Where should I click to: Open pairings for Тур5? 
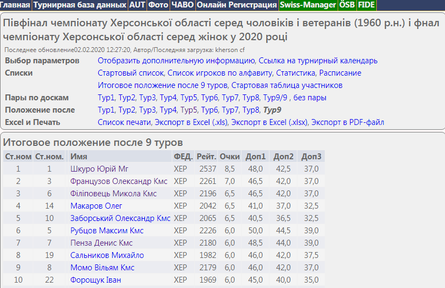coord(189,98)
